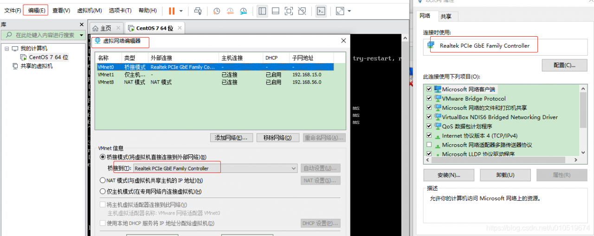
Task: Close the 主页 tab
Action: [x=117, y=28]
